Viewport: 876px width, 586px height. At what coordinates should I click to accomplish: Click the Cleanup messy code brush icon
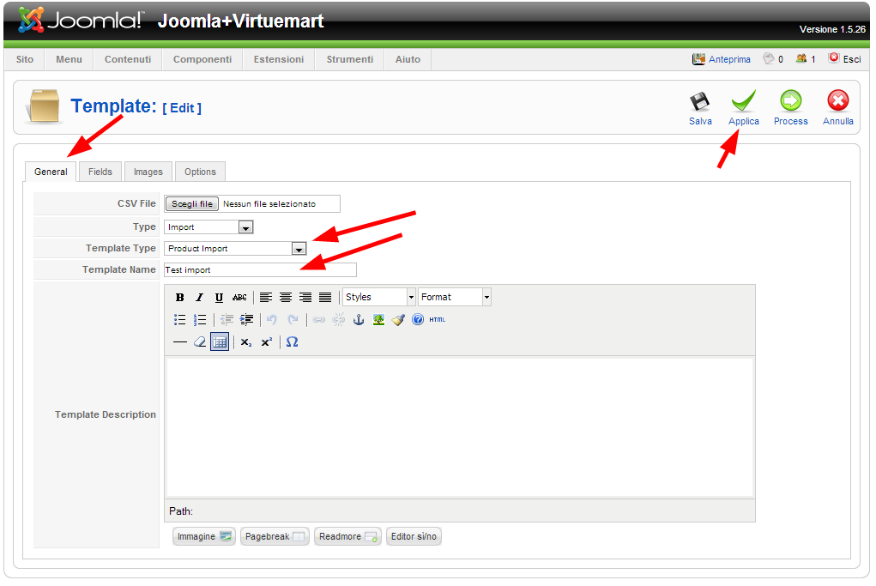pyautogui.click(x=398, y=320)
